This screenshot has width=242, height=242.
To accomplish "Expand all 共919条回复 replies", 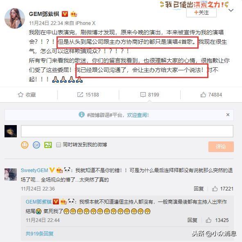I will click(x=40, y=233).
